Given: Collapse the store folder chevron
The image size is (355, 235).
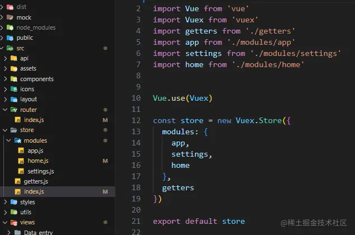Looking at the screenshot, I should click(5, 130).
